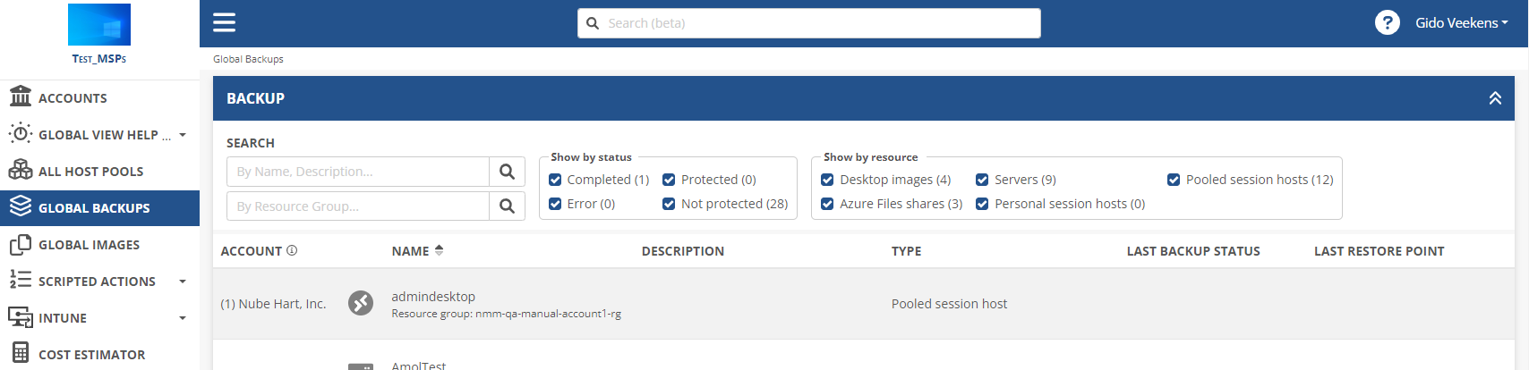Collapse the Backup panel with the double chevron
Screen dimensions: 1529x370
coord(1495,98)
